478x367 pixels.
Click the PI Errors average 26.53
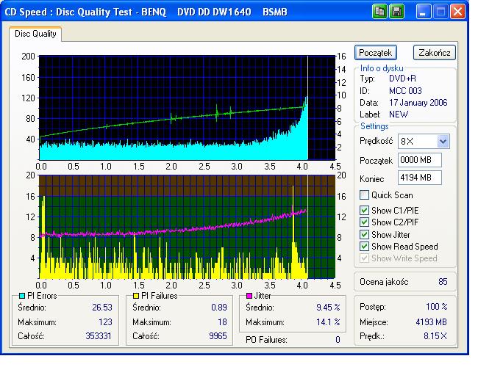[x=102, y=308]
